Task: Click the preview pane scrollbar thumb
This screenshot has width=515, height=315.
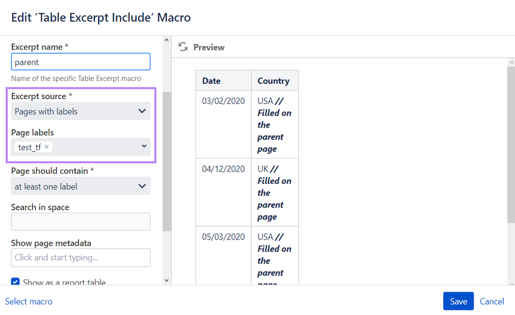Action: point(511,145)
